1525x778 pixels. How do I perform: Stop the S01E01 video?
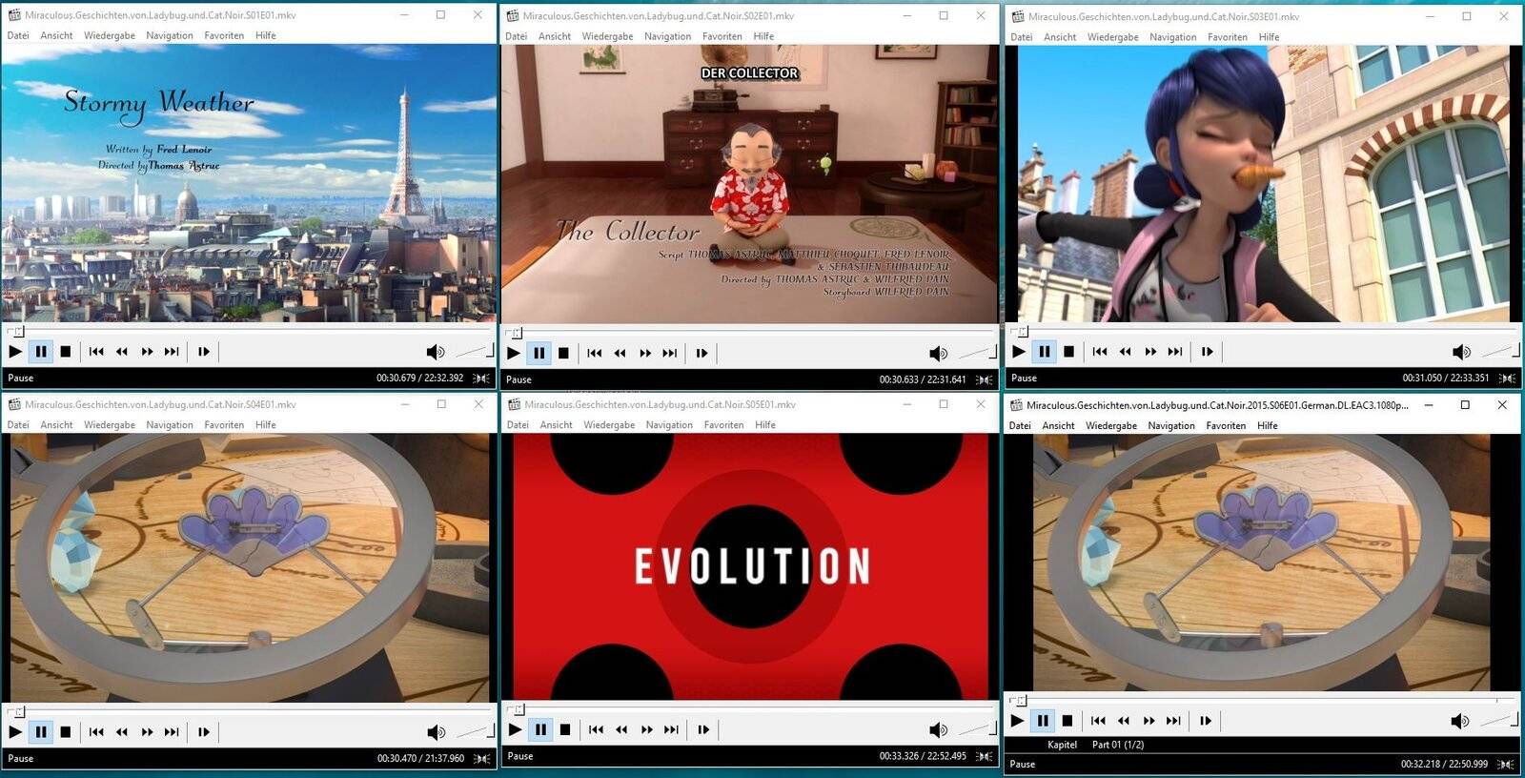(66, 352)
